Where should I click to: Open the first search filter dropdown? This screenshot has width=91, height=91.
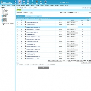point(65,13)
